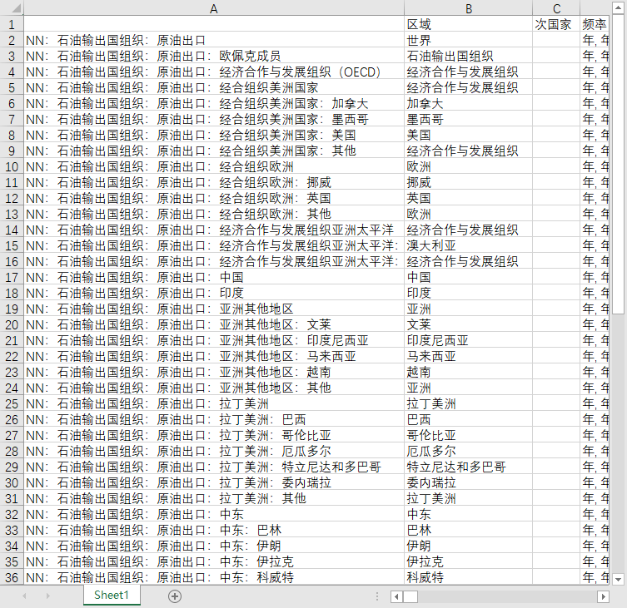Screen dimensions: 627x608
Task: Click cell B30 委内瑞拉
Action: [468, 482]
